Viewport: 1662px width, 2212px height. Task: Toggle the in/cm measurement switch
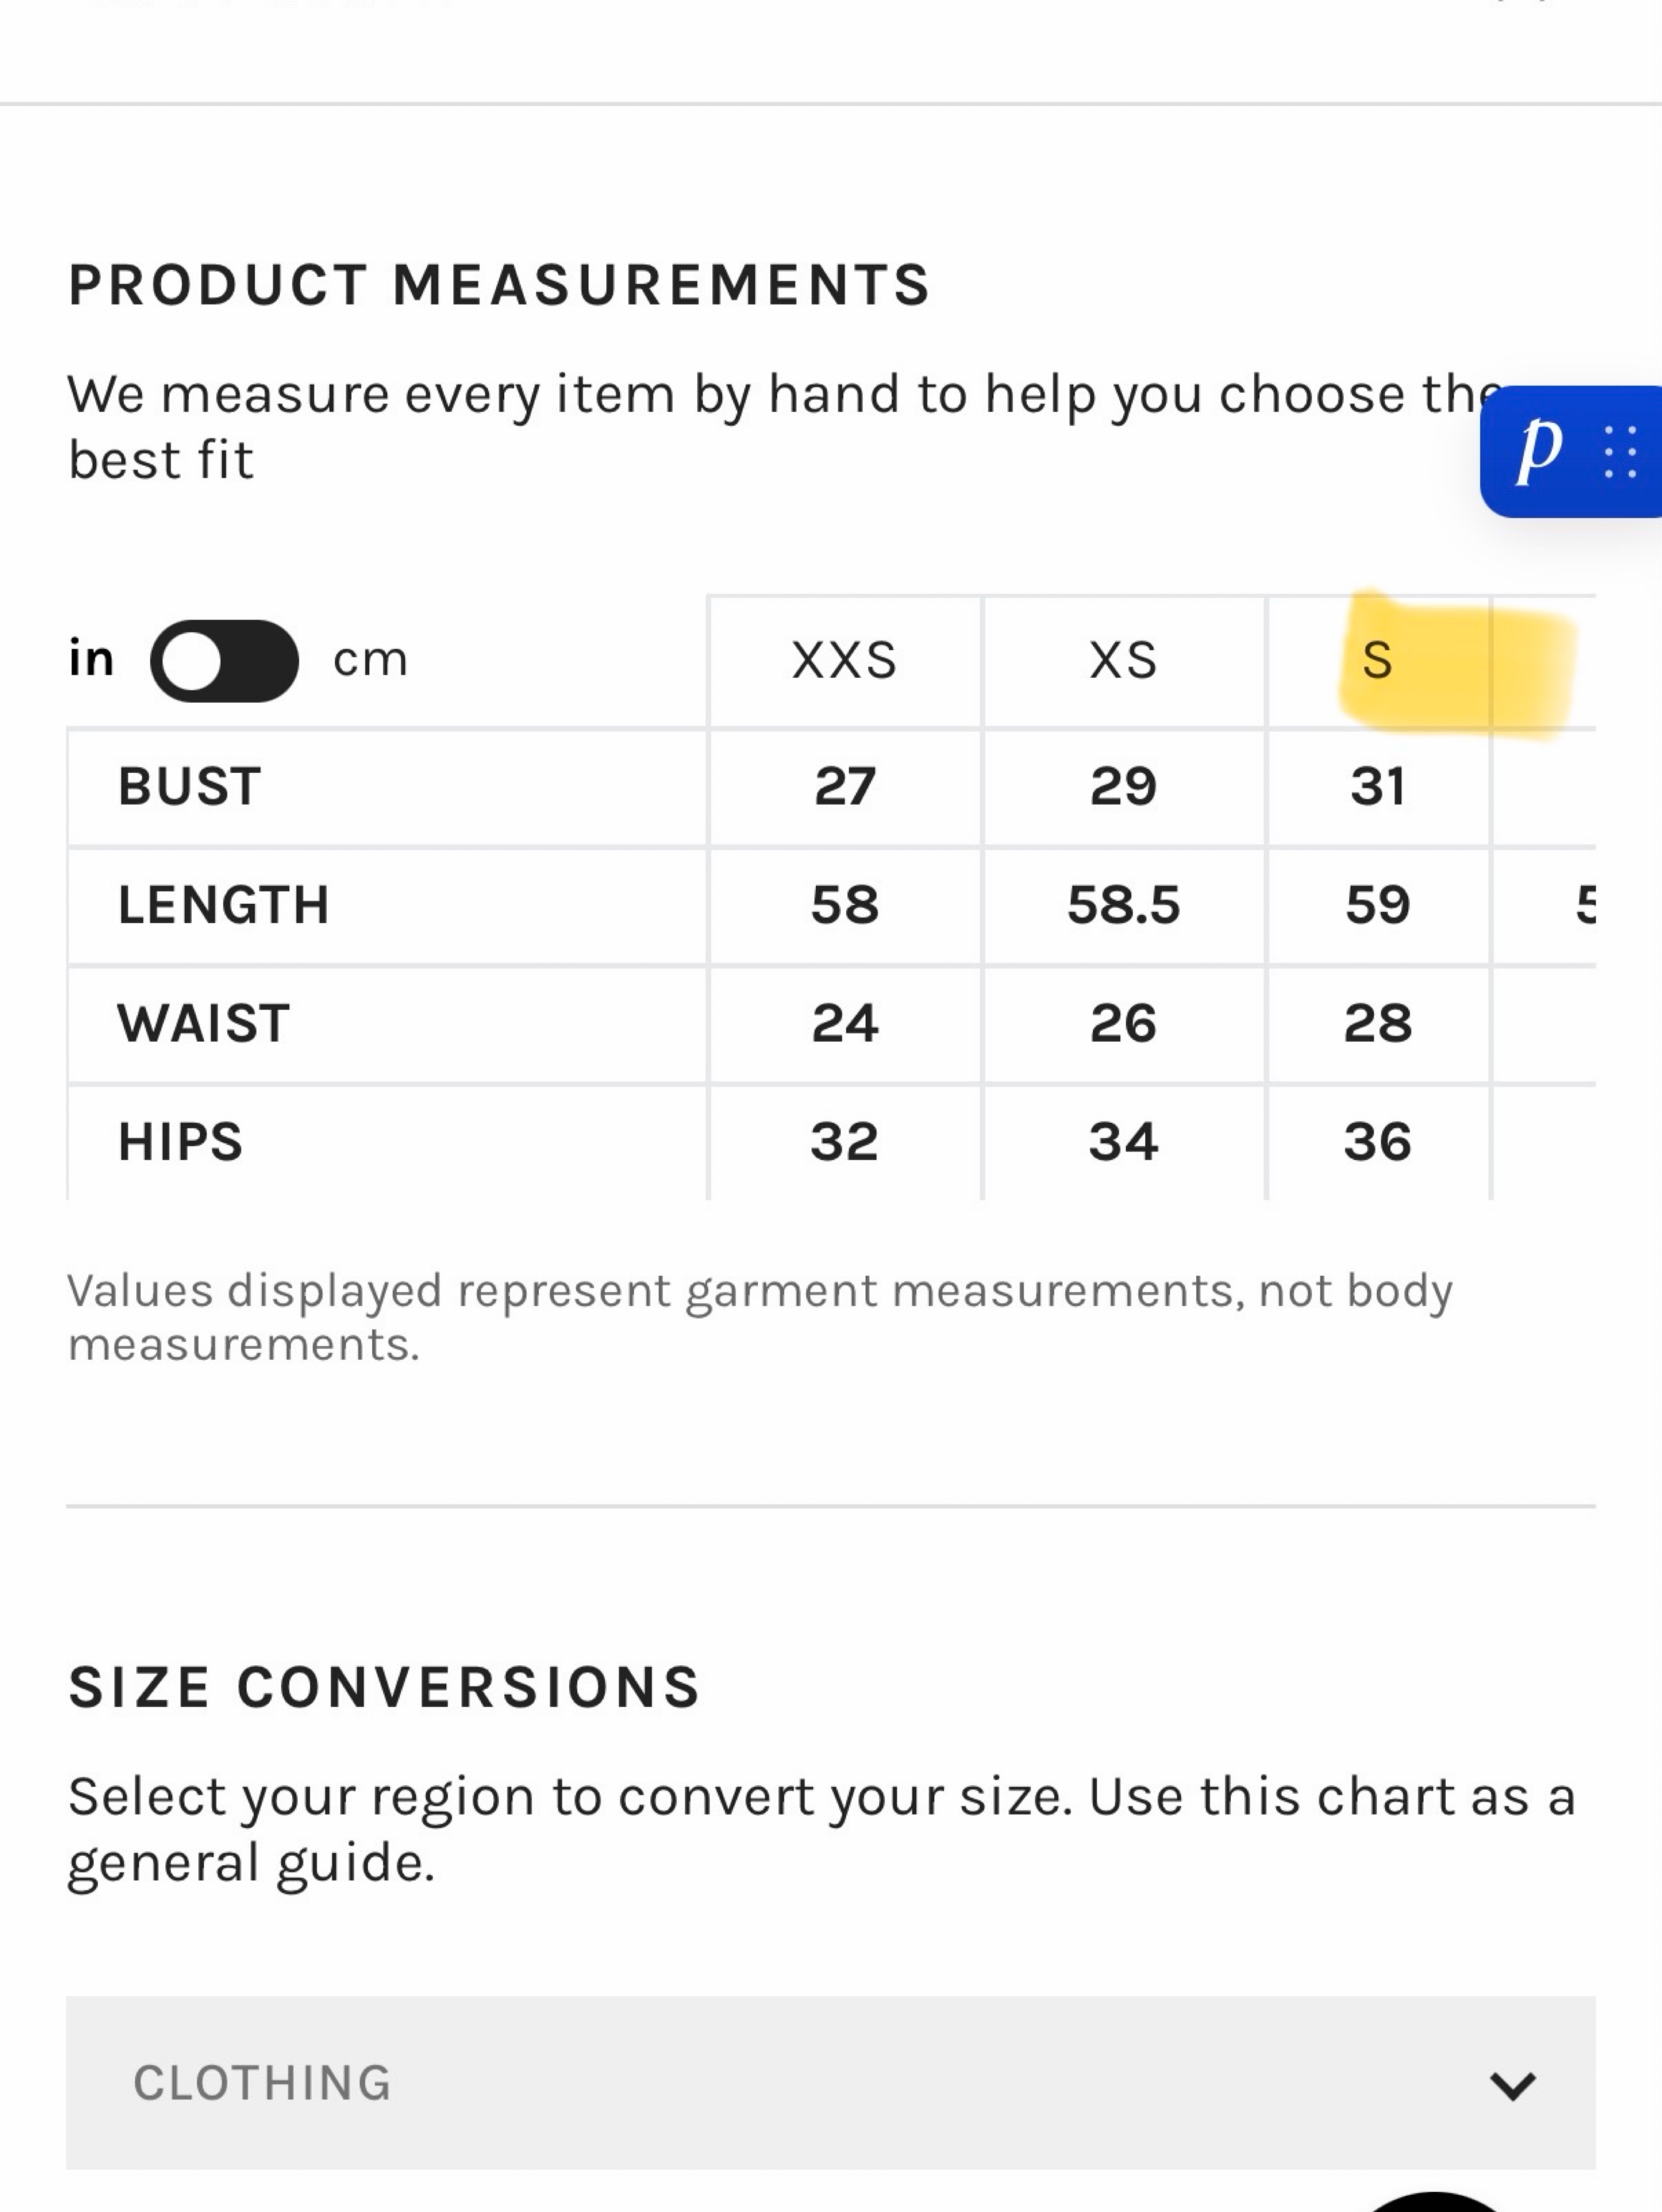(224, 661)
